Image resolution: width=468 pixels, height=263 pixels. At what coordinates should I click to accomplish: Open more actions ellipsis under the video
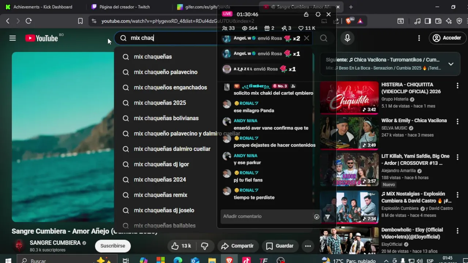[x=308, y=246]
